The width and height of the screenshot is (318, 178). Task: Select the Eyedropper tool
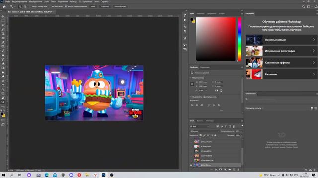click(x=3, y=42)
